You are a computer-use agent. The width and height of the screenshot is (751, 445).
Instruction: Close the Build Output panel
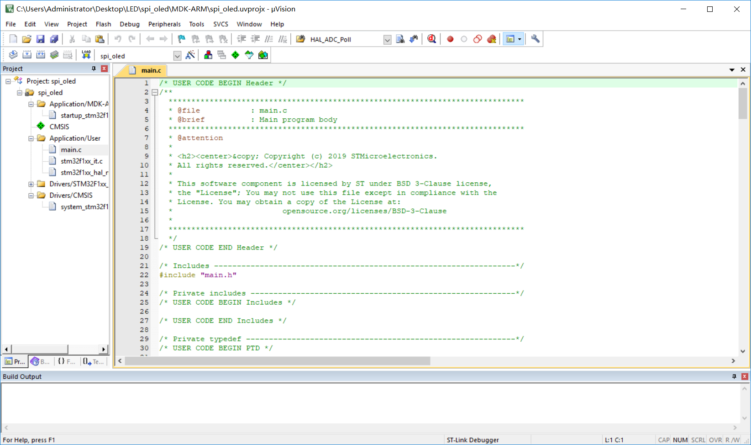(x=745, y=376)
